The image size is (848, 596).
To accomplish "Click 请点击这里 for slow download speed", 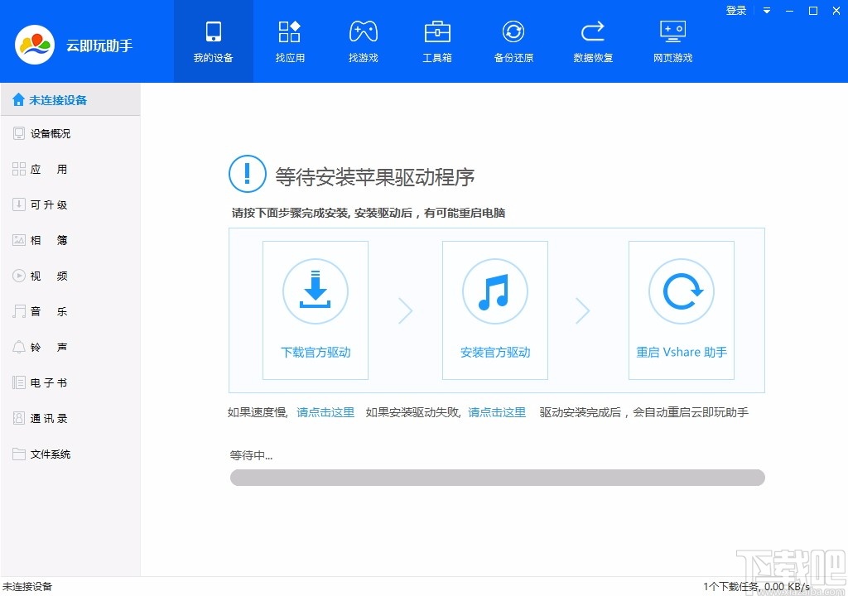I will point(325,411).
